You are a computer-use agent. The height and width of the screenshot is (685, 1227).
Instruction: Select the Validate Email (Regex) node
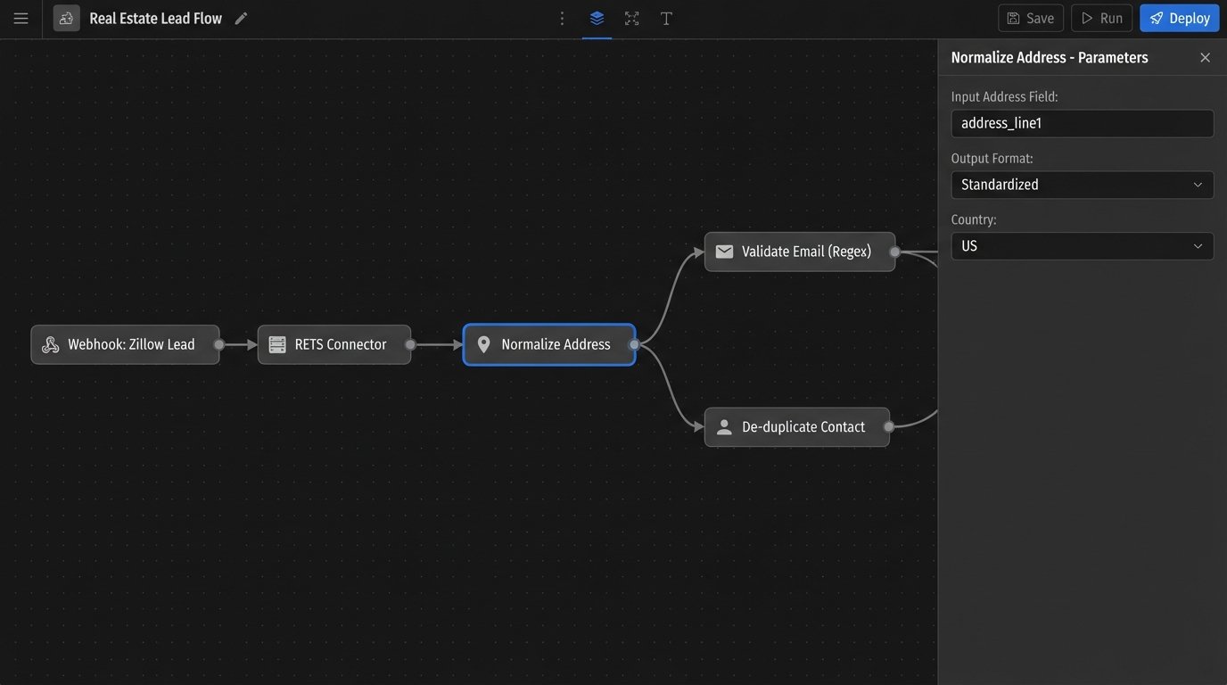pos(800,251)
